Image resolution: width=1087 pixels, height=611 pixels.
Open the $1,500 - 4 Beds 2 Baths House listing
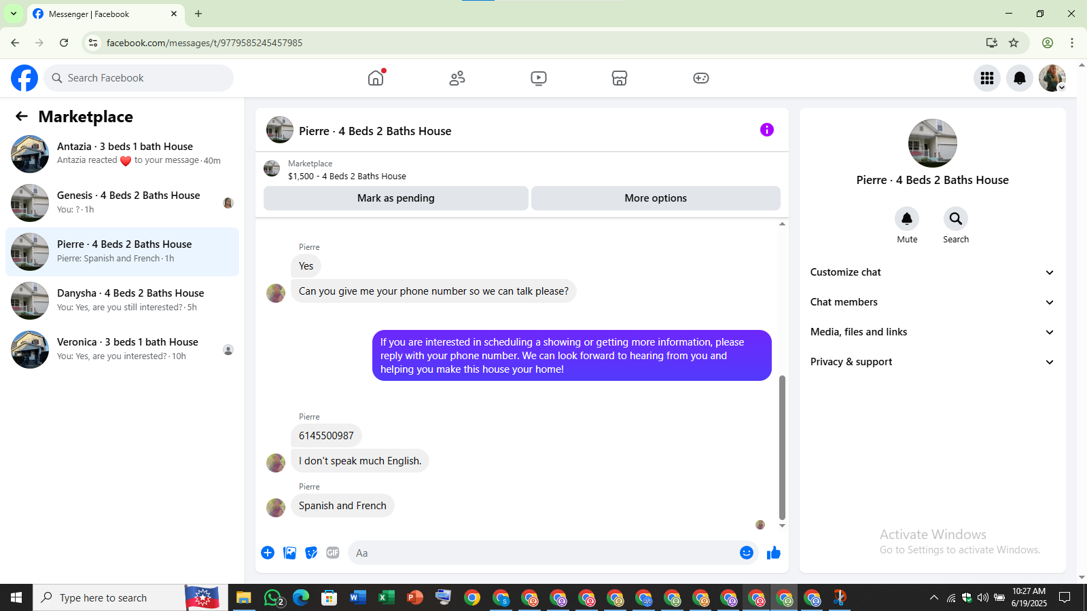(347, 176)
